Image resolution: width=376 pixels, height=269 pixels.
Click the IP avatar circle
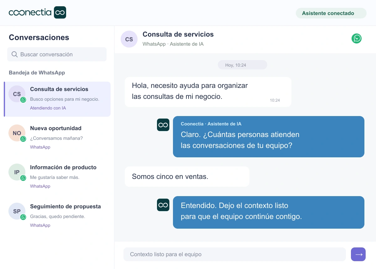17,172
